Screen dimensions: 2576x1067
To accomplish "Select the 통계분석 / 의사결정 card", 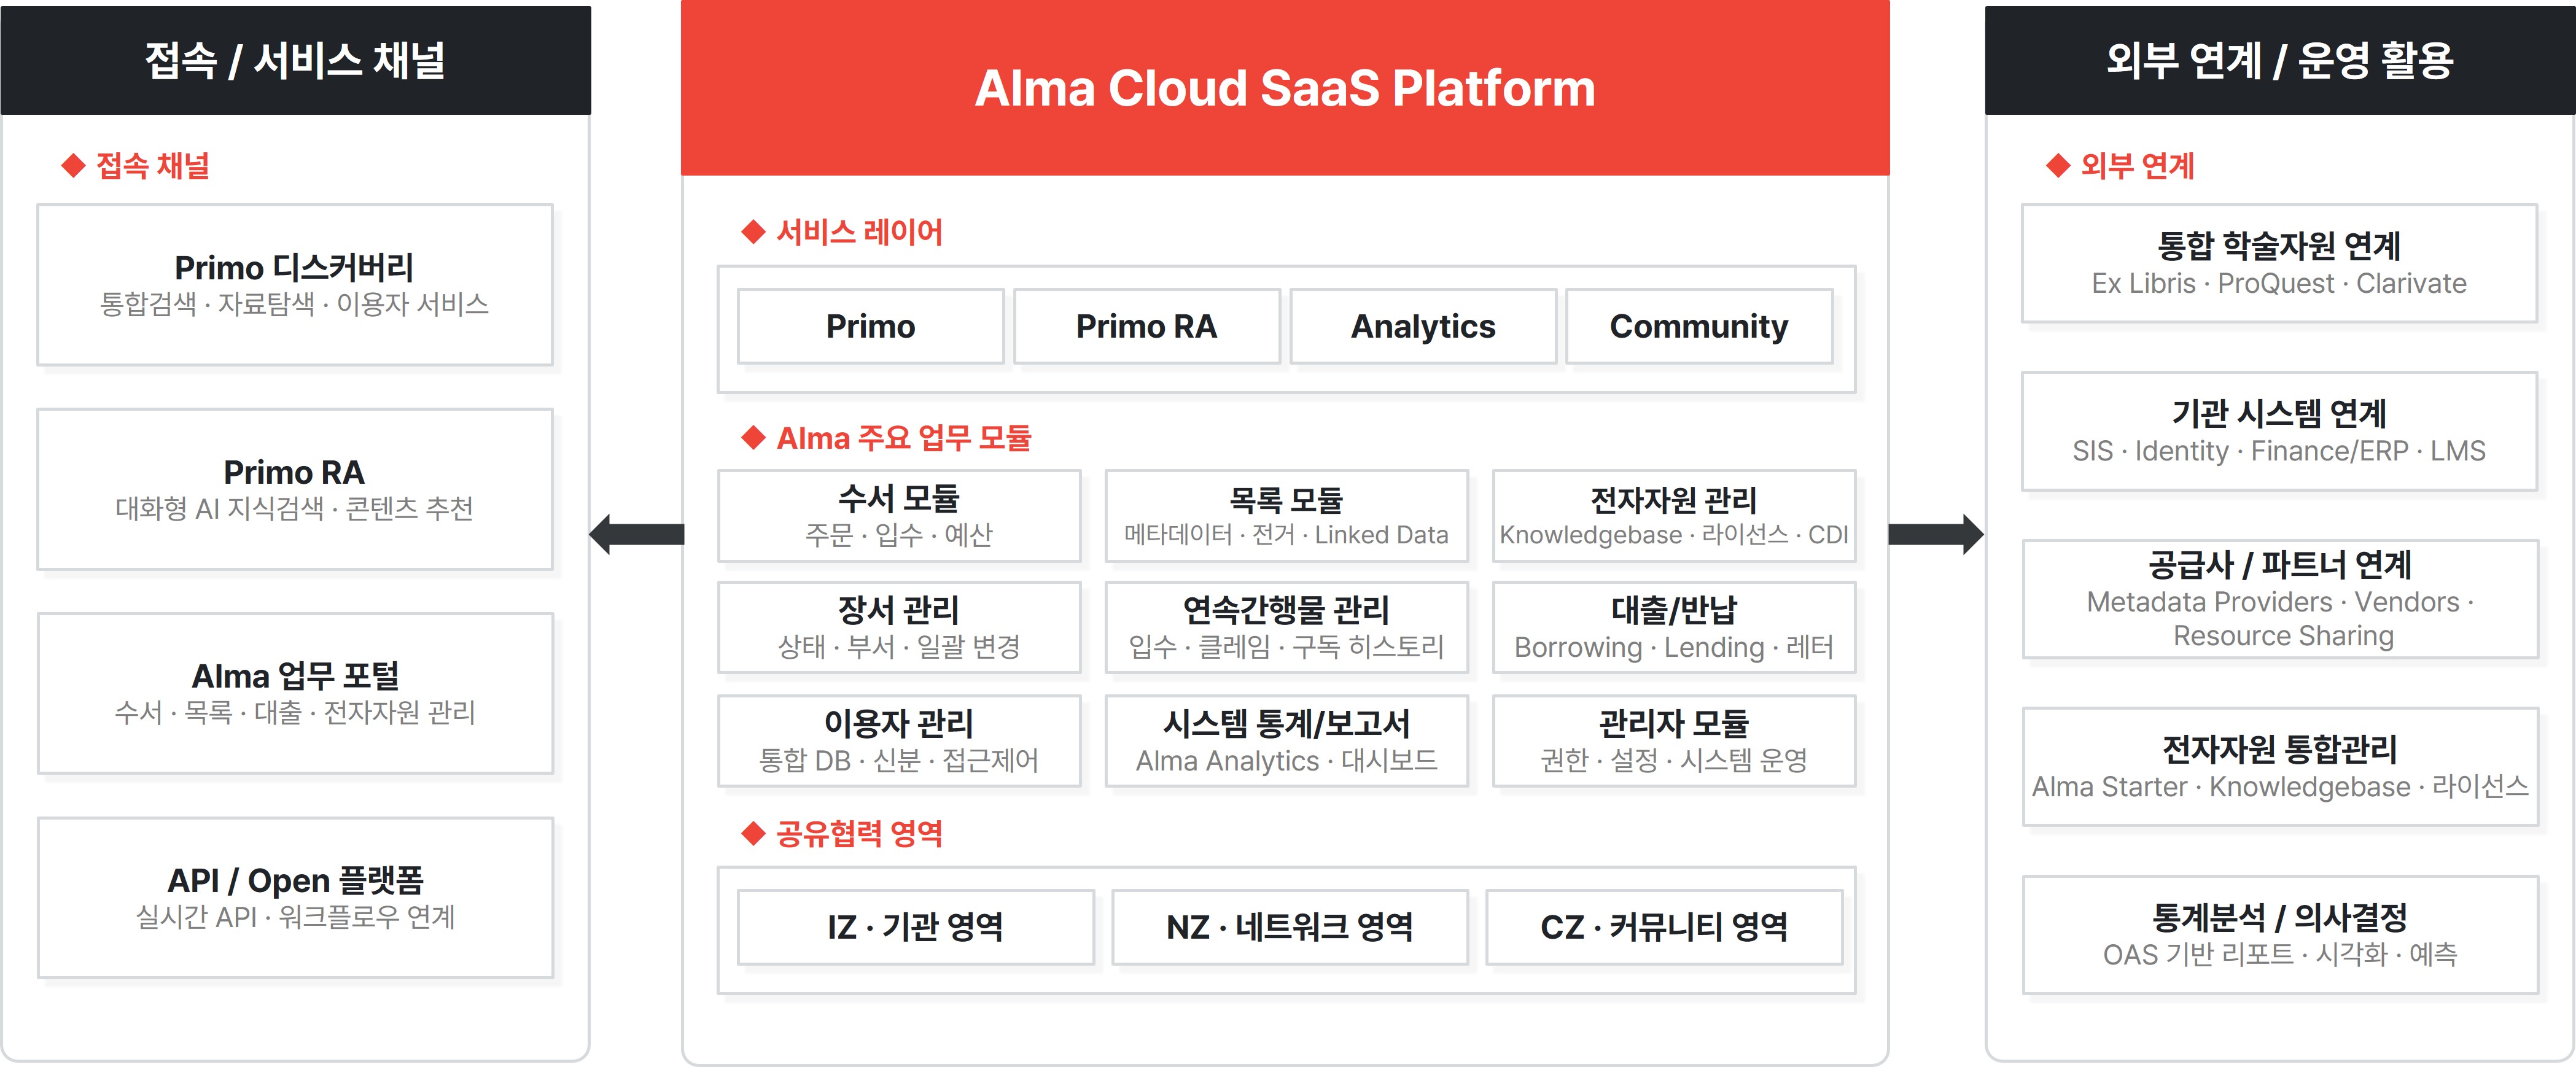I will (2280, 935).
